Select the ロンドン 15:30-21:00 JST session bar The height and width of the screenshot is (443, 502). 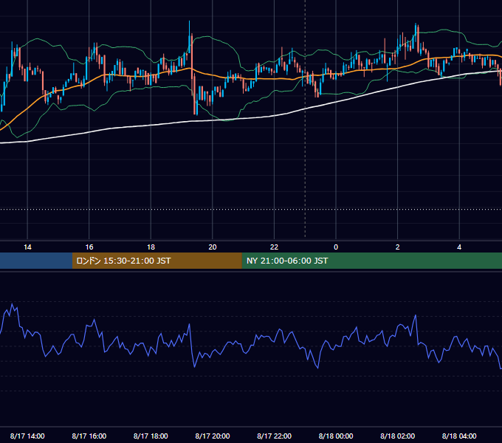[157, 261]
